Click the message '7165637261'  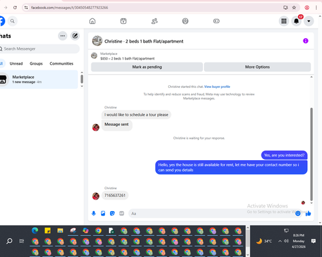pyautogui.click(x=115, y=196)
